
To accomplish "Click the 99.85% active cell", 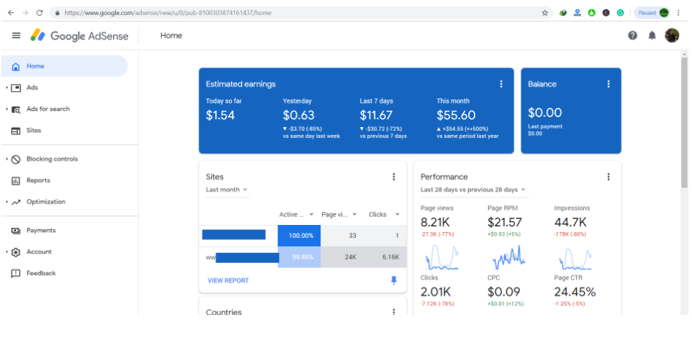I will coord(300,257).
